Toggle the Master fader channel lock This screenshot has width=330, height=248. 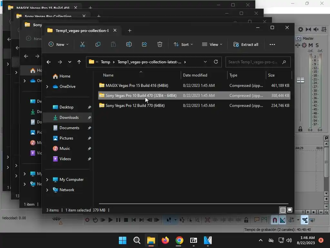click(300, 129)
